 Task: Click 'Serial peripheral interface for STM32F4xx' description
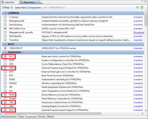62,87
